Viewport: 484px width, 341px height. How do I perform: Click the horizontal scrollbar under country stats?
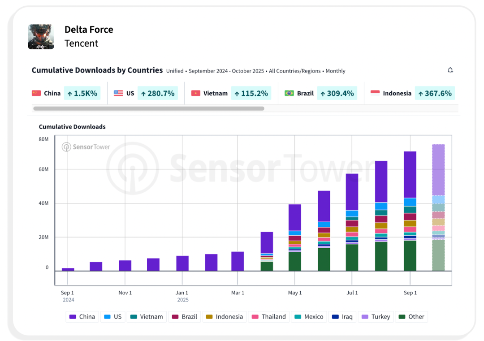[x=148, y=108]
